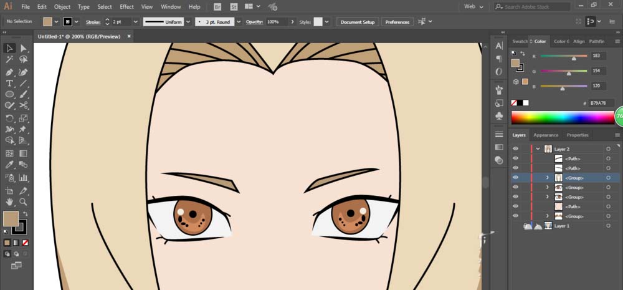Toggle eye of skin-colored Path row

click(x=515, y=206)
